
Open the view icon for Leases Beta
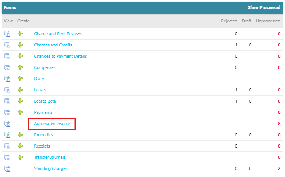(x=7, y=101)
